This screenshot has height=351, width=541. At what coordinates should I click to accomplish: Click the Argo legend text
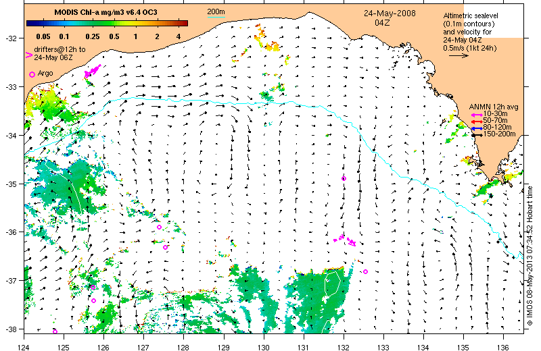coord(45,73)
